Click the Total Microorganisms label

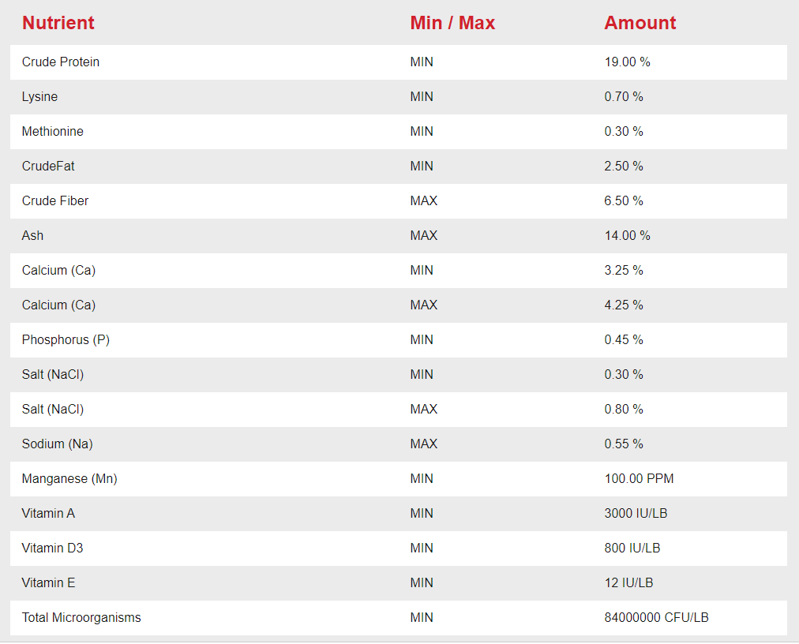(x=81, y=617)
